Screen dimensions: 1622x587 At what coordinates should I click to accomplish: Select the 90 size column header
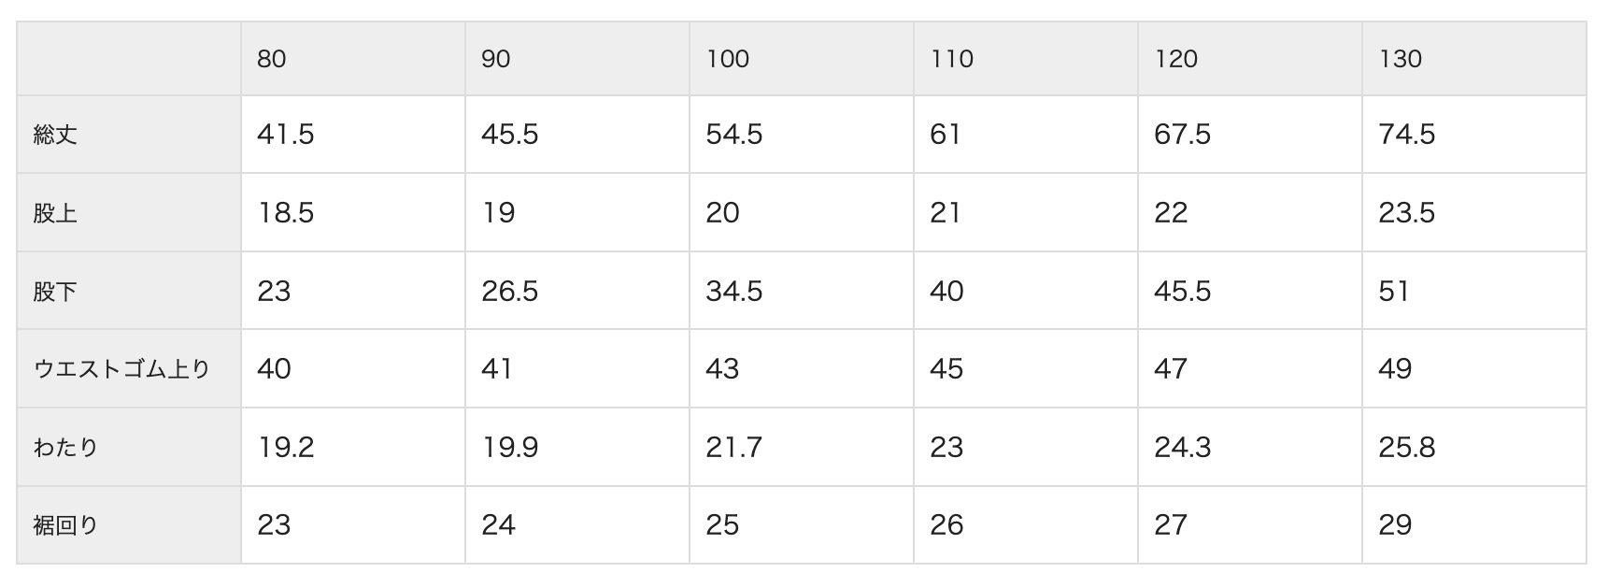(x=496, y=59)
